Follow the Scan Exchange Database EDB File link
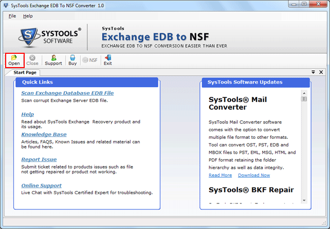The width and height of the screenshot is (330, 229). coord(67,93)
